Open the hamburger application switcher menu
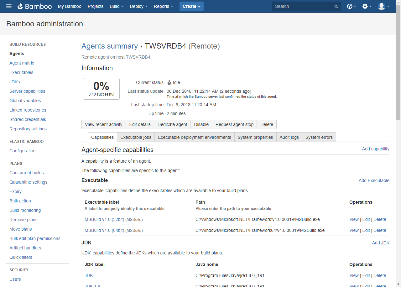 tap(9, 6)
